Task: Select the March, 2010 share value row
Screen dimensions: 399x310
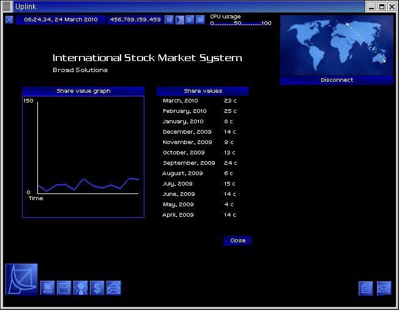Action: tap(199, 101)
